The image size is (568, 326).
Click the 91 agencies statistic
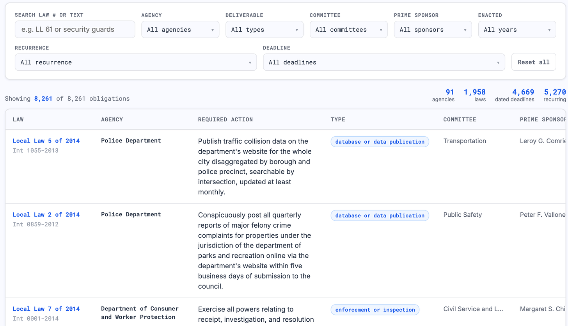(x=444, y=95)
